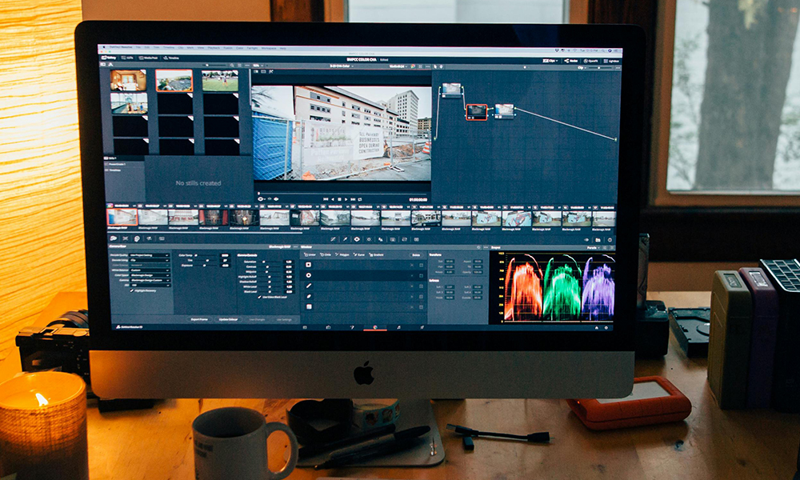
Task: Open the OpenFX panel
Action: pyautogui.click(x=590, y=61)
